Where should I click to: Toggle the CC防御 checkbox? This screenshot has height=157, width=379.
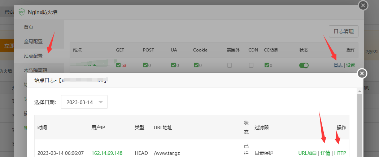[x=267, y=65]
